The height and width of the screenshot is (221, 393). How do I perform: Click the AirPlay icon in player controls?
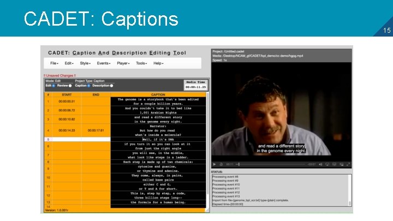(327, 164)
